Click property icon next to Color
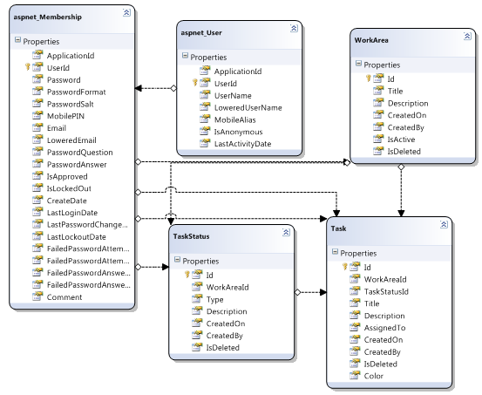Image resolution: width=482 pixels, height=395 pixels. coord(355,375)
